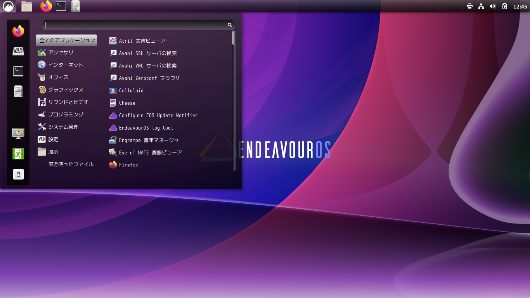Select the システム管理 category

[x=66, y=127]
